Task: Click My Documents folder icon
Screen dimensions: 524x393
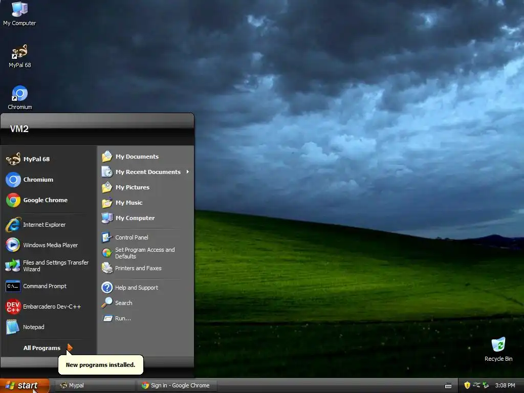Action: click(107, 157)
